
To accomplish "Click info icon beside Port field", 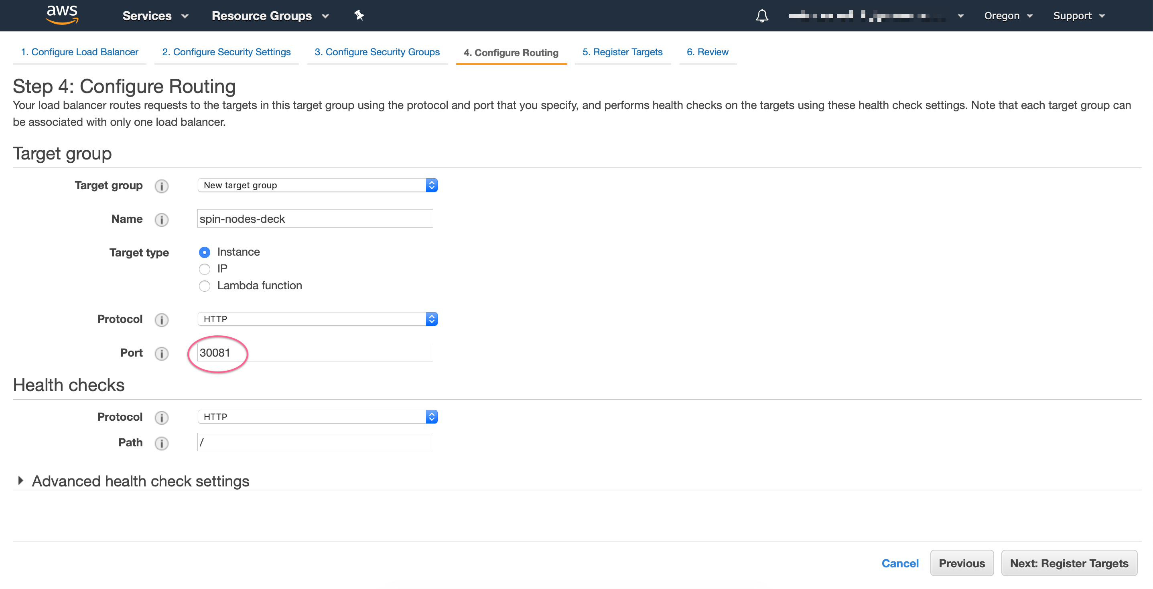I will coord(161,353).
